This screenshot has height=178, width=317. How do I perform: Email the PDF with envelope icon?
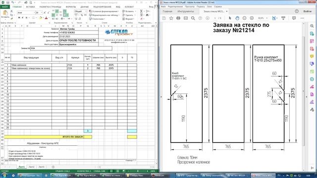(186, 18)
